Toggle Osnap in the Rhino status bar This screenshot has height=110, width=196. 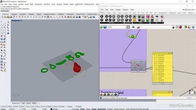[x=94, y=109]
